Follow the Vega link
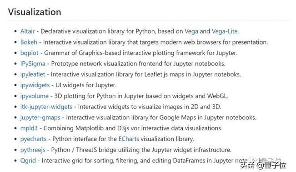This screenshot has width=296, height=172. click(191, 31)
